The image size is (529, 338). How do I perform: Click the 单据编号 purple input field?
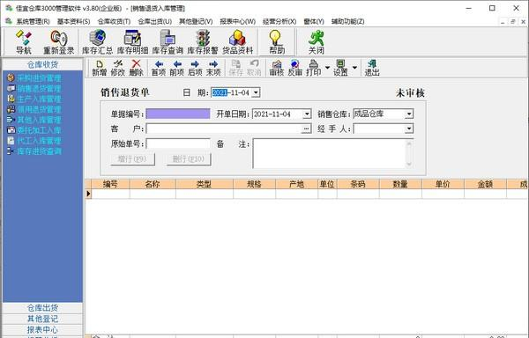pyautogui.click(x=178, y=114)
